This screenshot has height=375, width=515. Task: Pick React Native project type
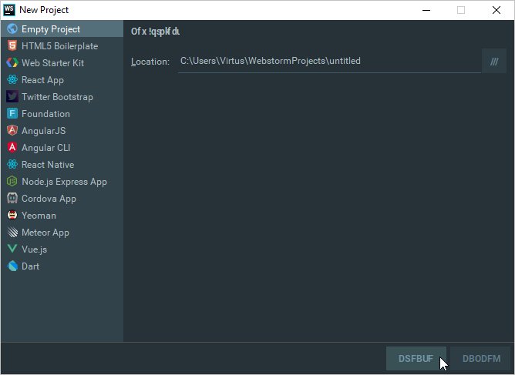(62, 164)
